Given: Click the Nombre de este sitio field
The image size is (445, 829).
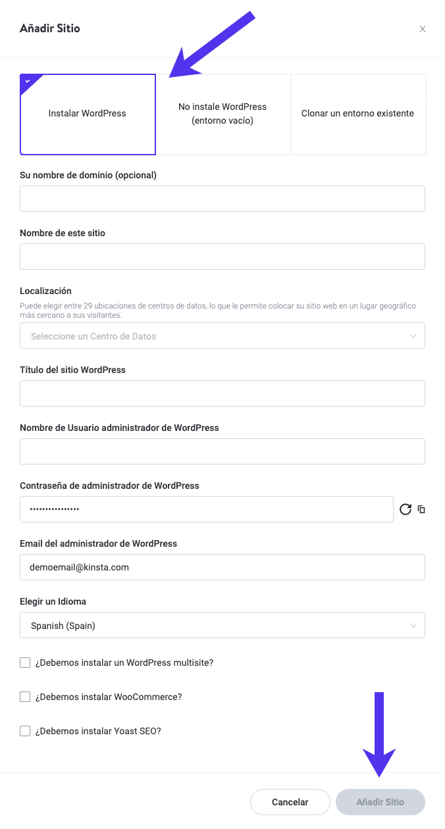Looking at the screenshot, I should click(222, 257).
